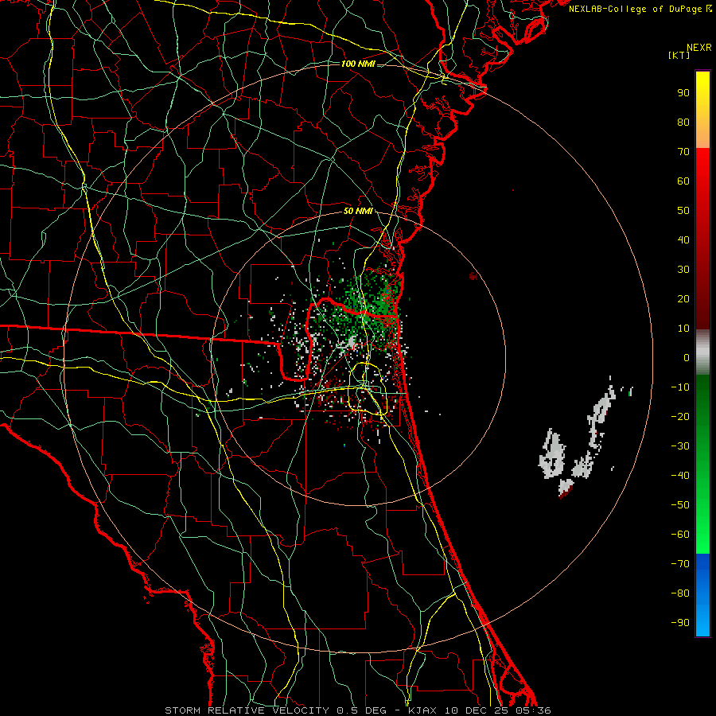Viewport: 716px width, 716px height.
Task: Click the bright green segment of the color bar
Action: [x=702, y=464]
